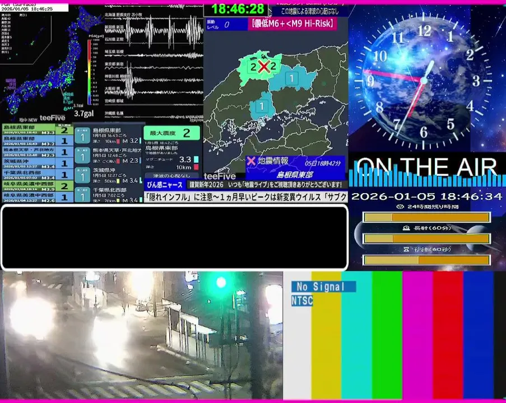Click the PGA timestamp 2026/01/05 18:46:25

click(27, 9)
